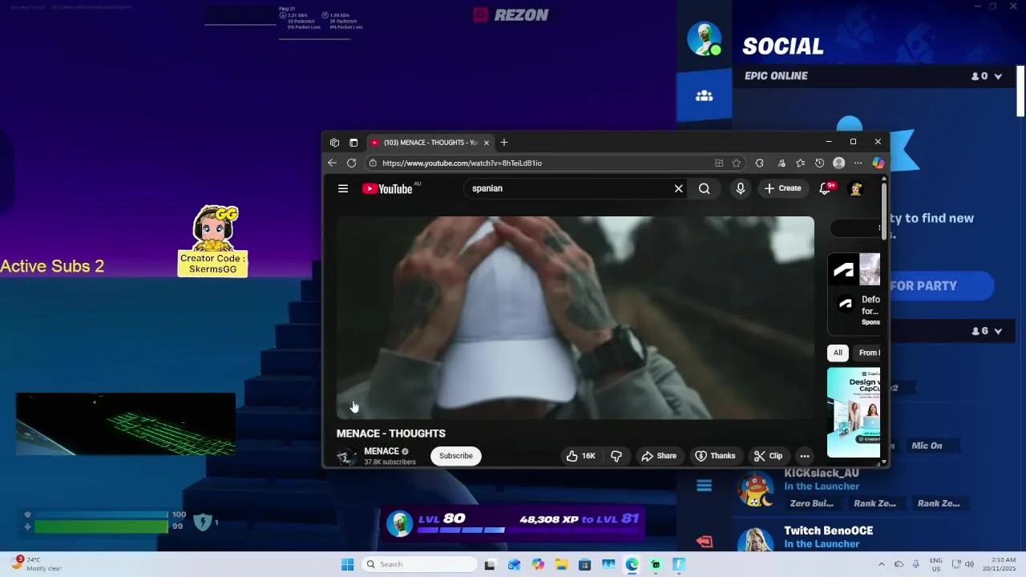Subscribe to the MENACE channel
The image size is (1026, 577).
[x=456, y=456]
